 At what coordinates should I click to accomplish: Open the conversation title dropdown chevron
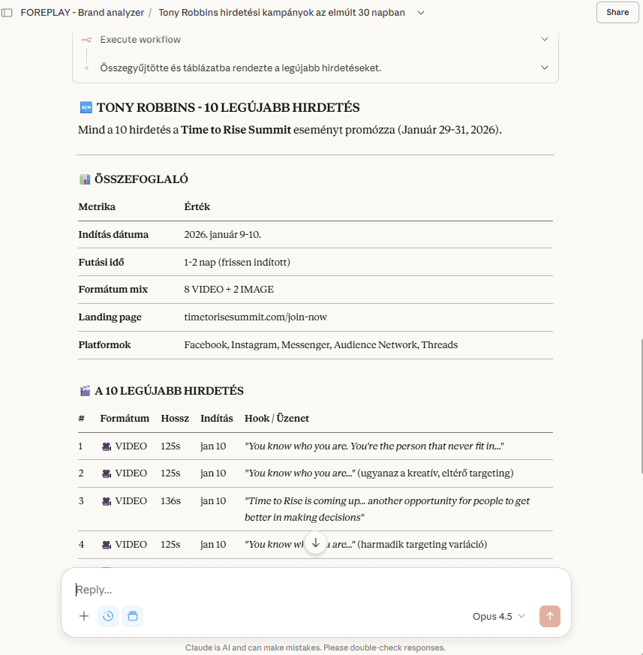pos(421,12)
